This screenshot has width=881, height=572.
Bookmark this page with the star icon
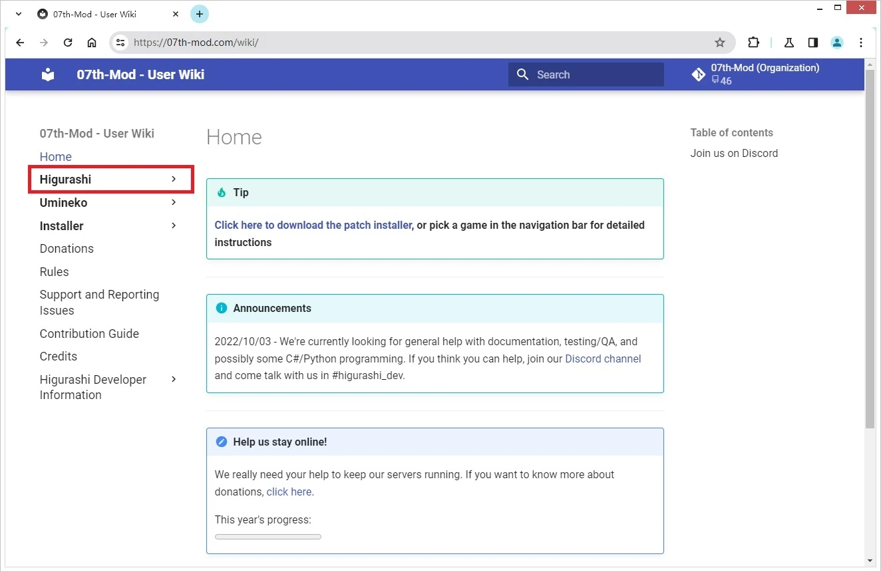point(719,43)
